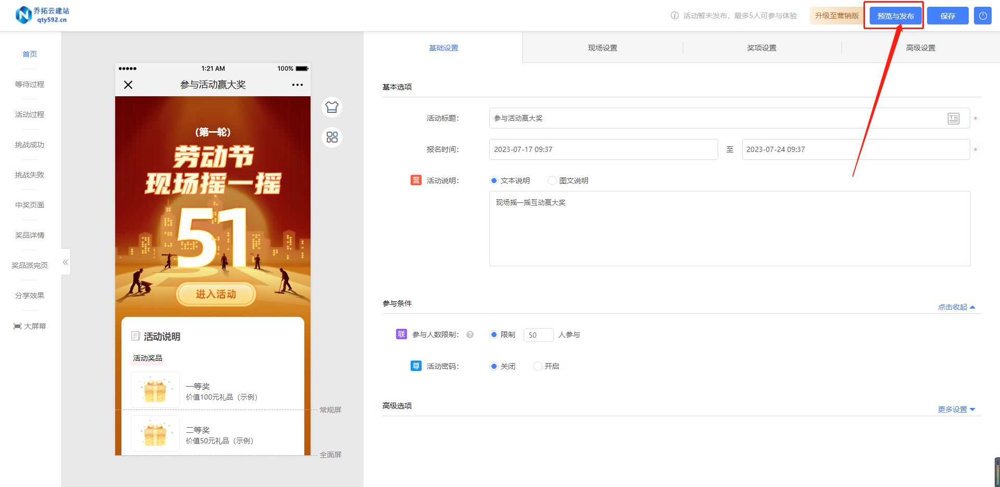This screenshot has width=1000, height=487.
Task: Switch to 高级设置 tab
Action: pyautogui.click(x=920, y=48)
